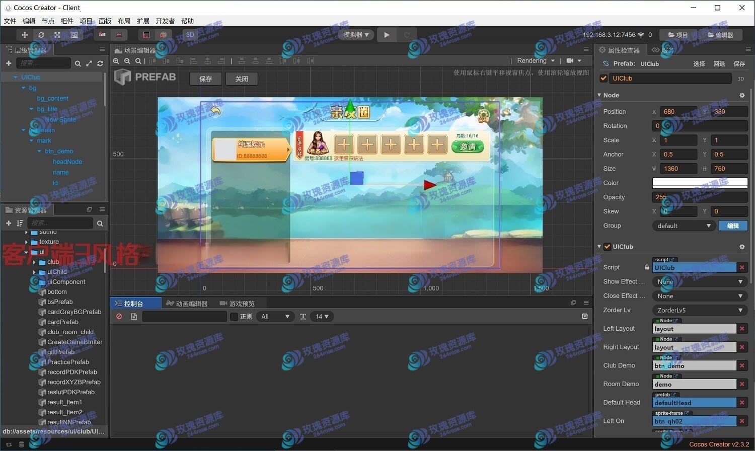Open the Zorder Lv dropdown
The image size is (755, 451).
(x=700, y=310)
